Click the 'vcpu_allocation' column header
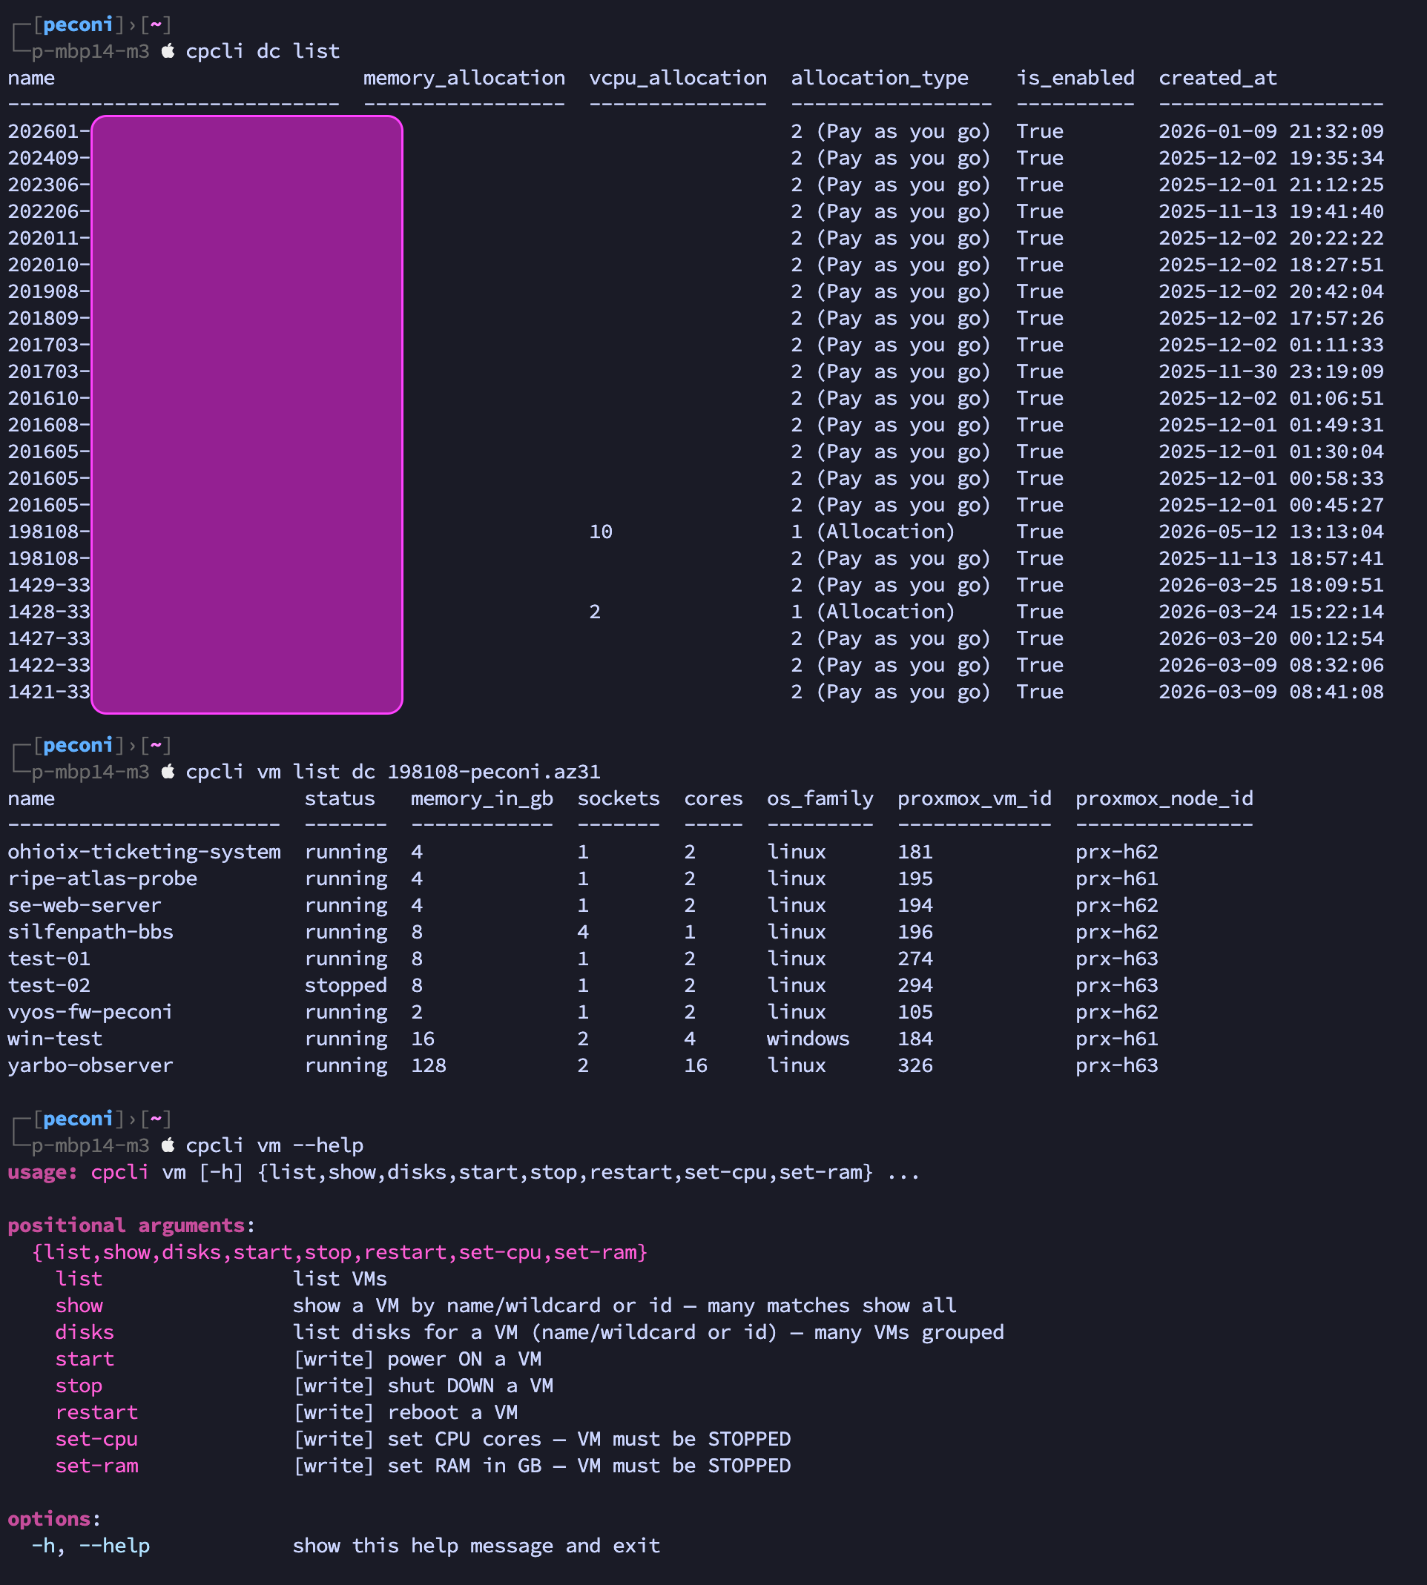1427x1585 pixels. (678, 78)
